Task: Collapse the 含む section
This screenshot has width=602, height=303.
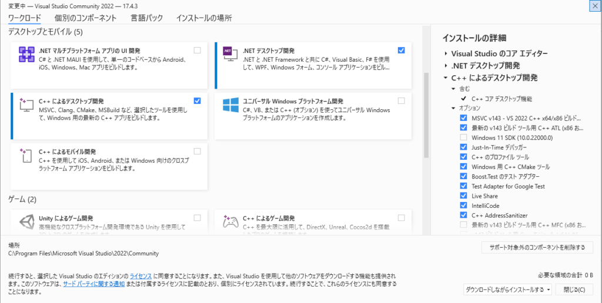Action: tap(453, 89)
